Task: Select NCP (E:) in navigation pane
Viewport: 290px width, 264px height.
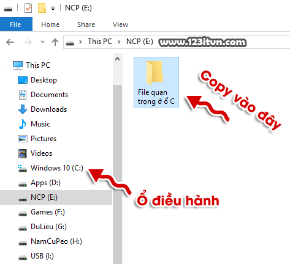Action: [x=56, y=197]
